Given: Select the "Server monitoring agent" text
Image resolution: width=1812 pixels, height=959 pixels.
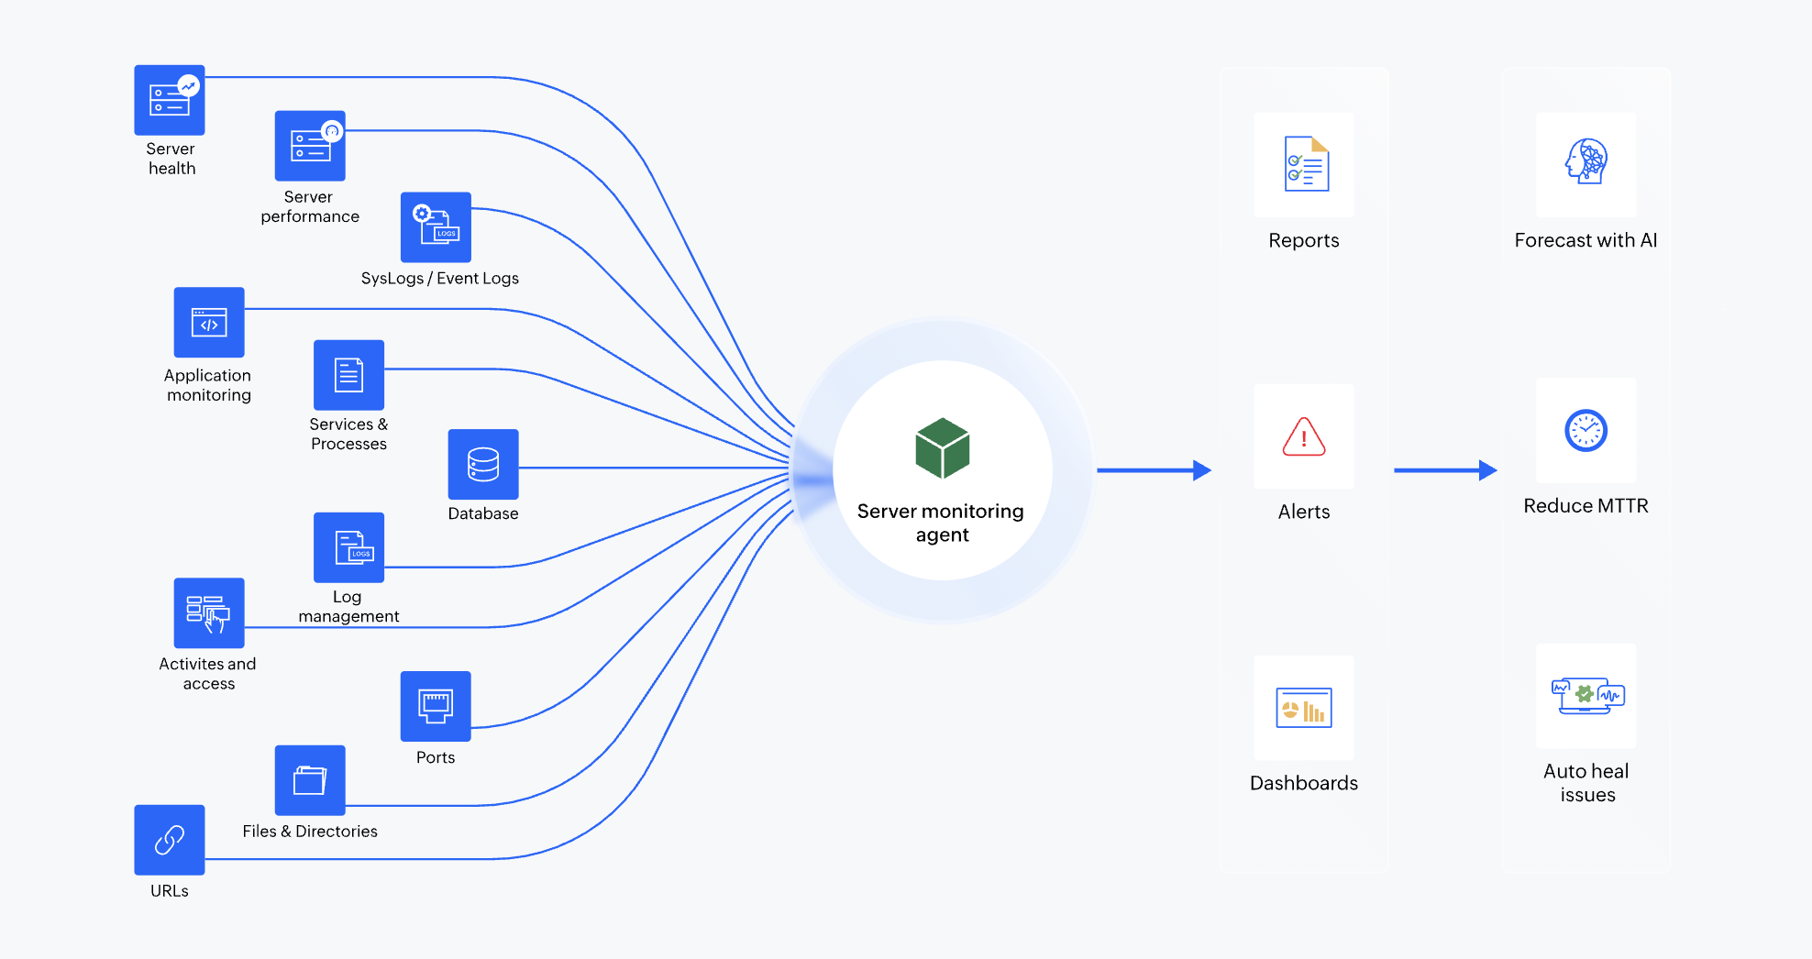Looking at the screenshot, I should coord(942,523).
